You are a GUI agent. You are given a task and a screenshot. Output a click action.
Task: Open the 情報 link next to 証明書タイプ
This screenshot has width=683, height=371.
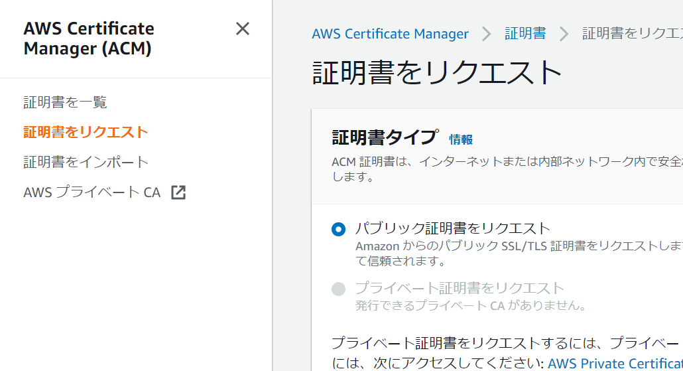pos(461,139)
